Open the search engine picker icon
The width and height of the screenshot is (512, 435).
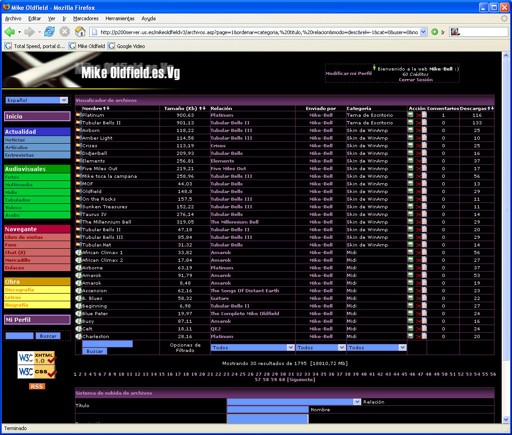click(x=455, y=32)
